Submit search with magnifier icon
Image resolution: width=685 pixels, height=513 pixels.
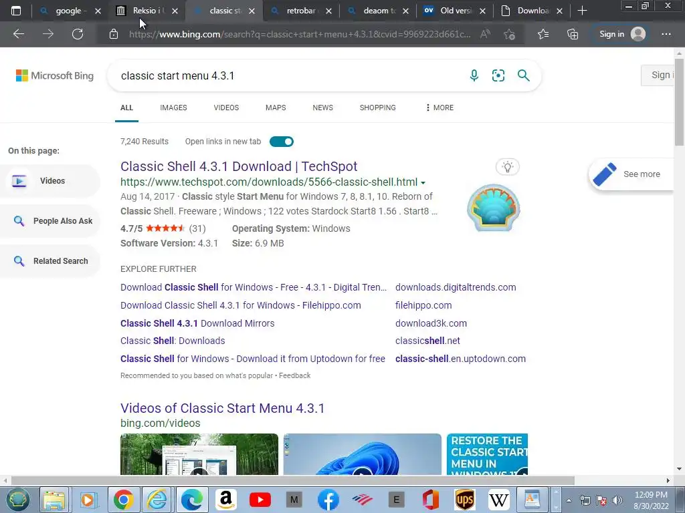[x=523, y=75]
